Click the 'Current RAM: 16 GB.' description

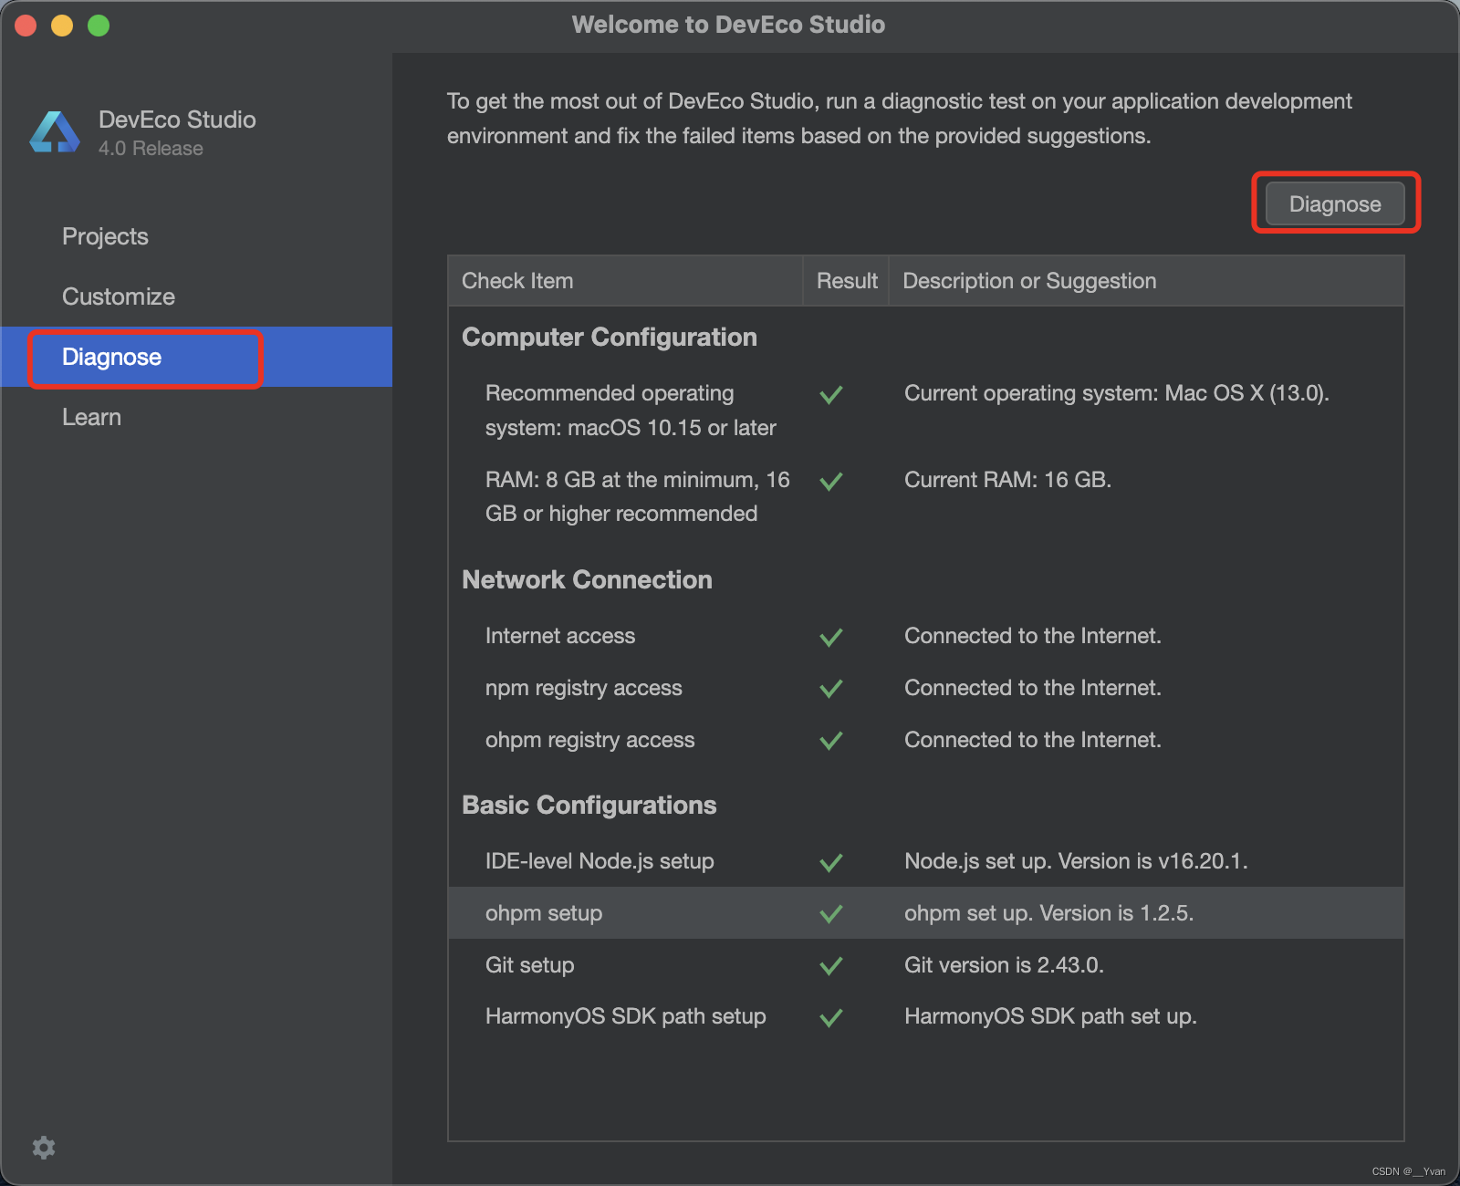[1007, 480]
